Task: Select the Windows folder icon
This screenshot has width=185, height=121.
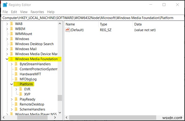Action: coord(12,39)
